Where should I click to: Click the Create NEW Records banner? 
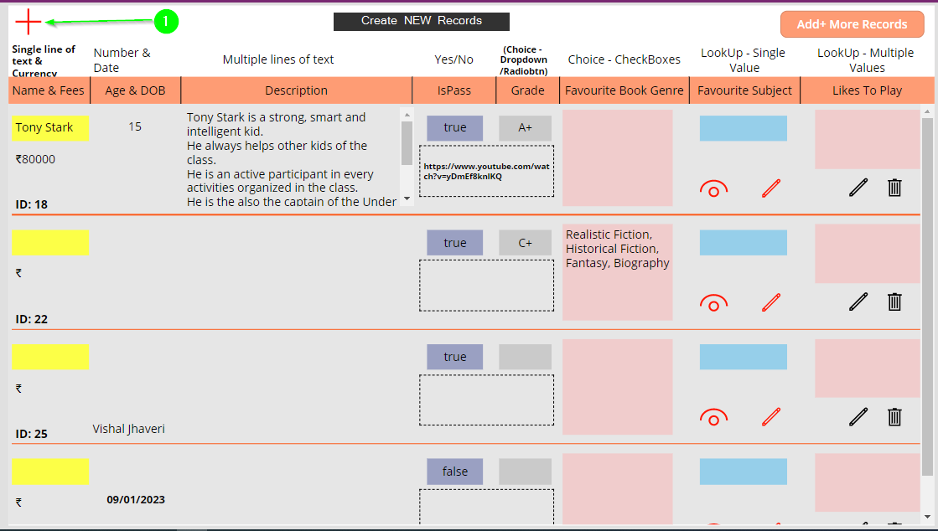(421, 21)
